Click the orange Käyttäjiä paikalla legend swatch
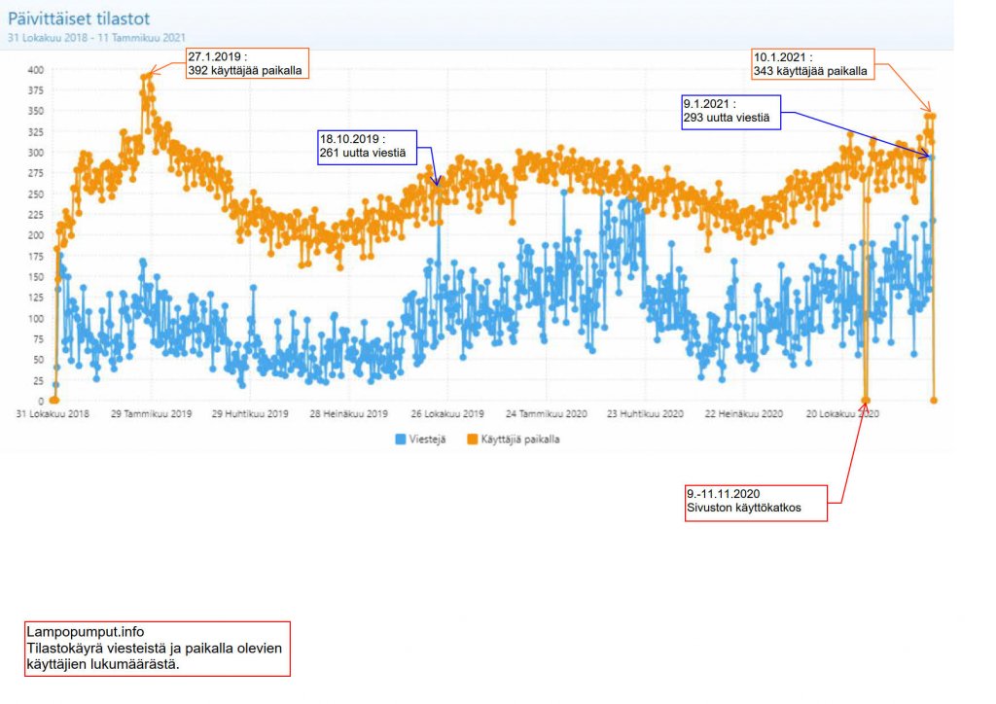The height and width of the screenshot is (704, 996). point(473,439)
